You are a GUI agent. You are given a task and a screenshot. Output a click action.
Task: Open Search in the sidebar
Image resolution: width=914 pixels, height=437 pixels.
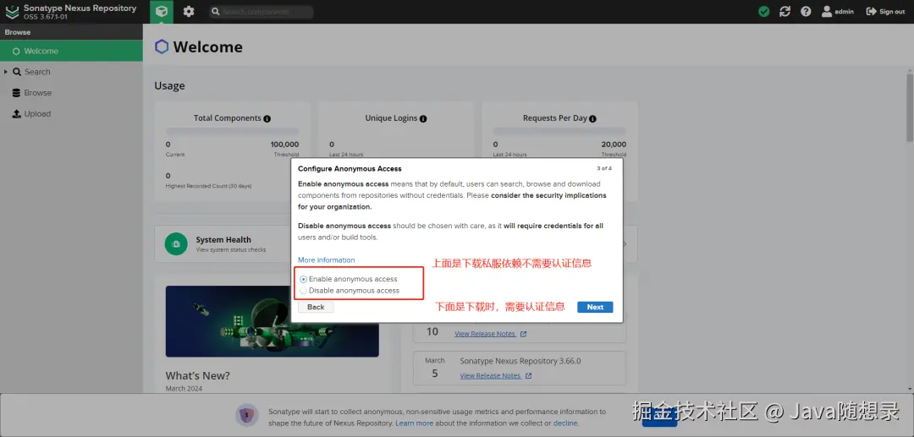[37, 72]
